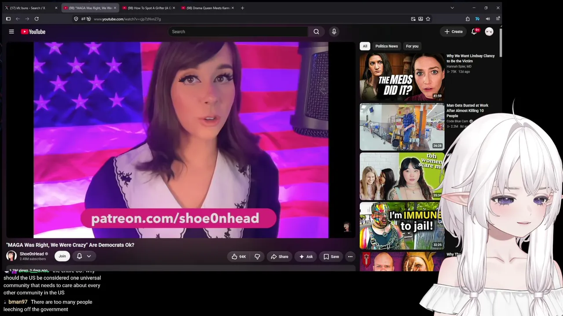The height and width of the screenshot is (316, 563).
Task: Select the 'Politics News' filter chip
Action: click(x=387, y=46)
